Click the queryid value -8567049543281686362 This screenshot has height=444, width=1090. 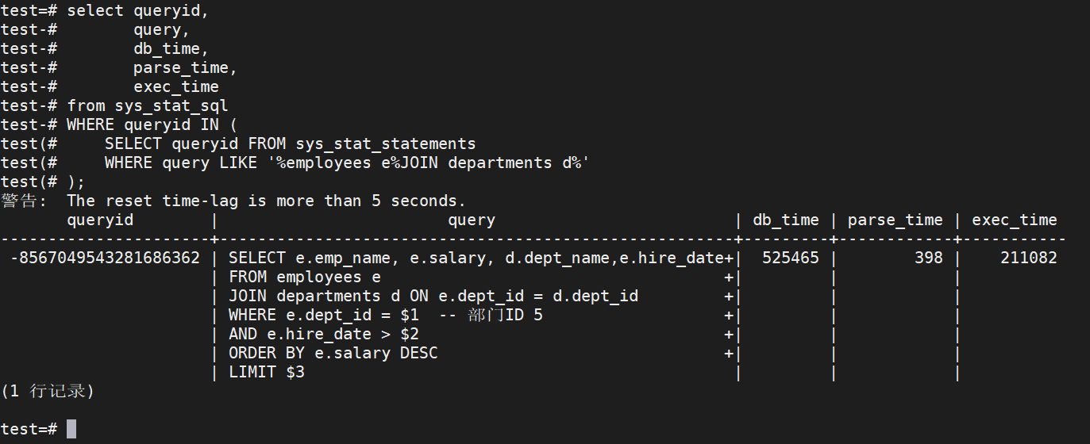tap(105, 258)
